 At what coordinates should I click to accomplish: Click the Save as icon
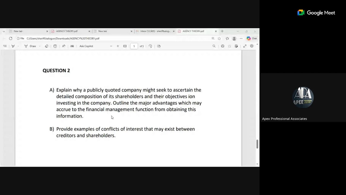[236, 46]
